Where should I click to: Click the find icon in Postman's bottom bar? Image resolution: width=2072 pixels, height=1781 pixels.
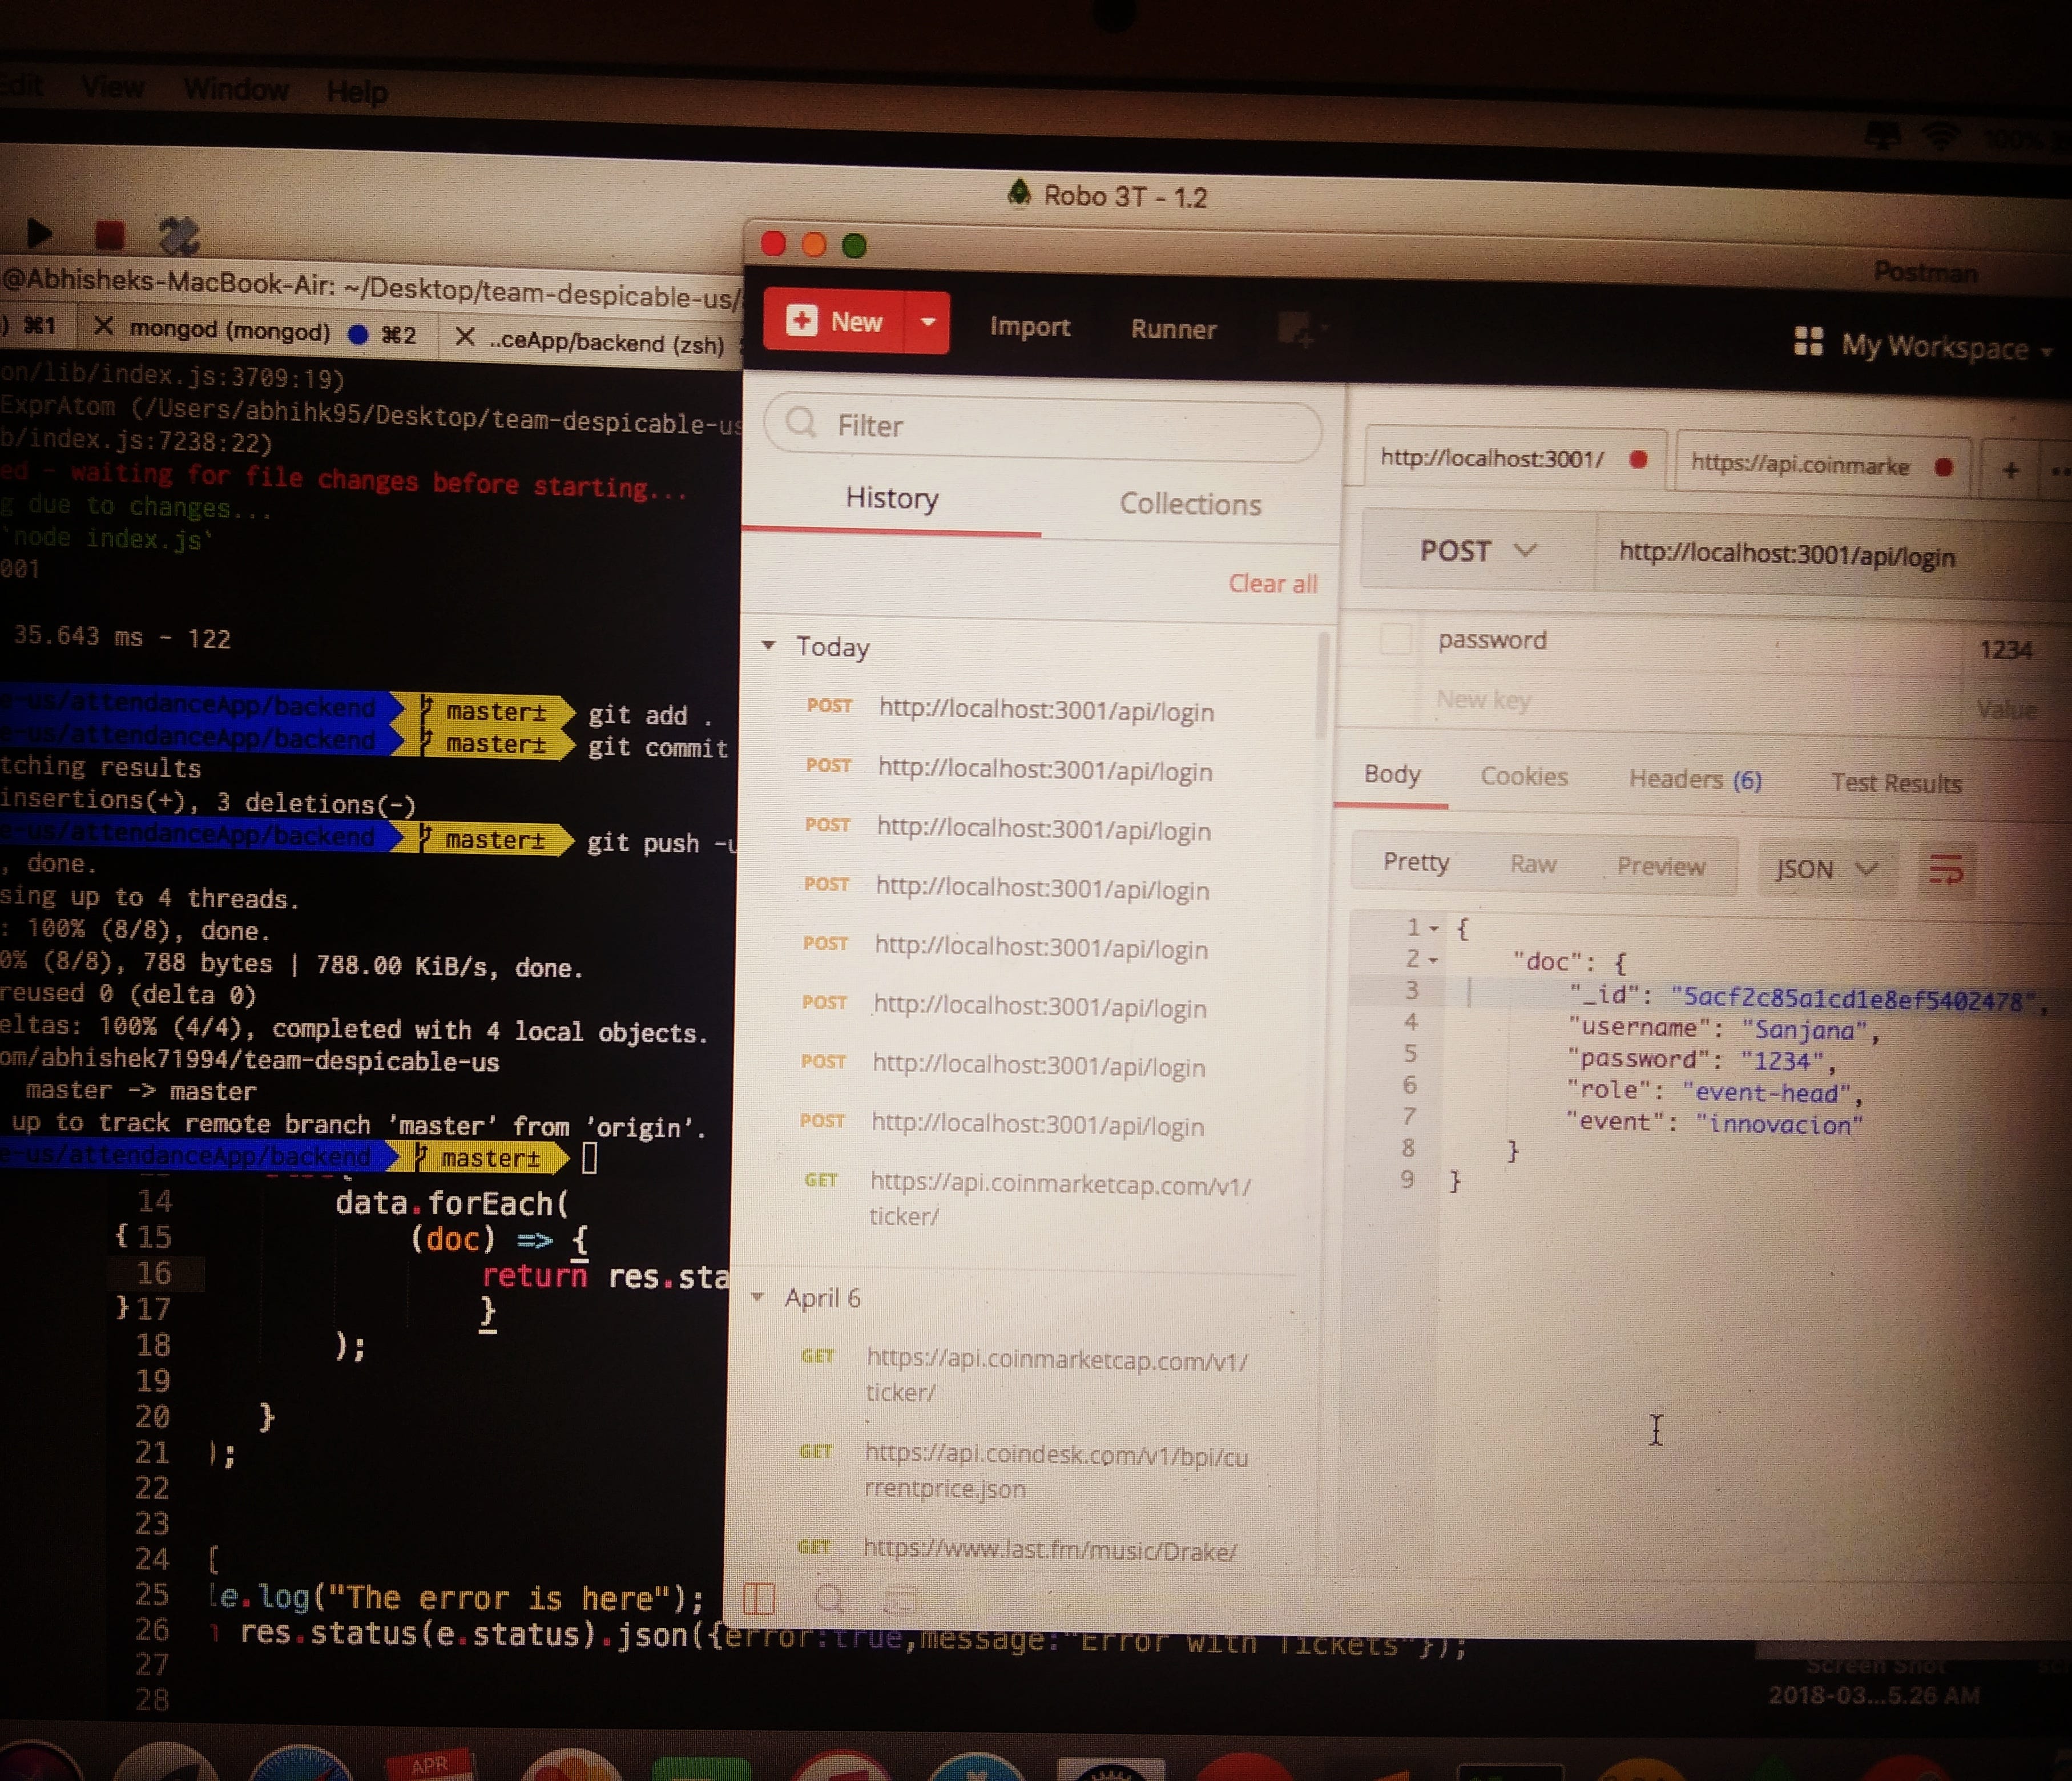830,1599
